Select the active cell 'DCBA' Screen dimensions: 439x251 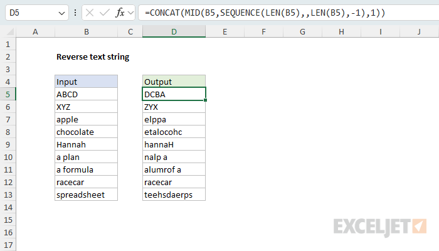point(174,94)
